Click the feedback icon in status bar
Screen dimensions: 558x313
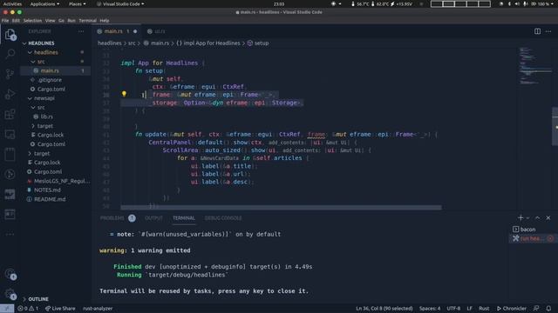(536, 309)
